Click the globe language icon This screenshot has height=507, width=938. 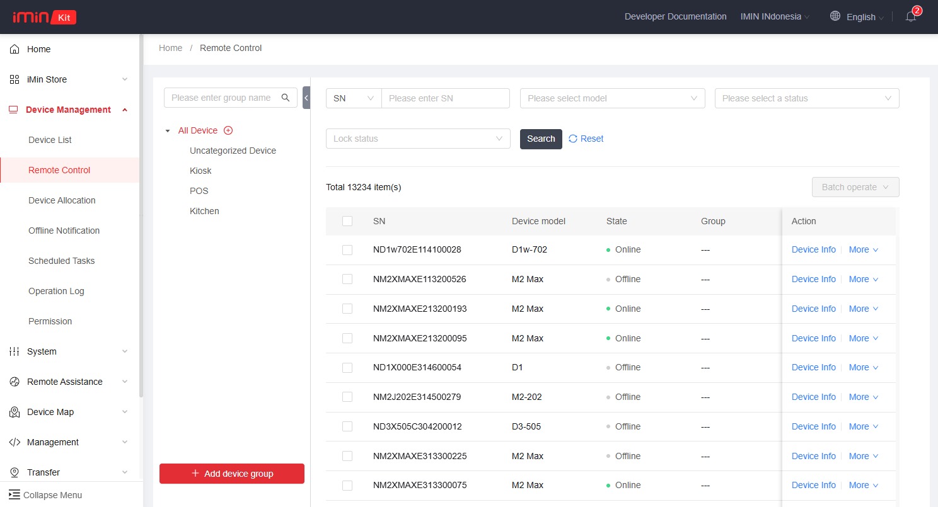click(835, 16)
